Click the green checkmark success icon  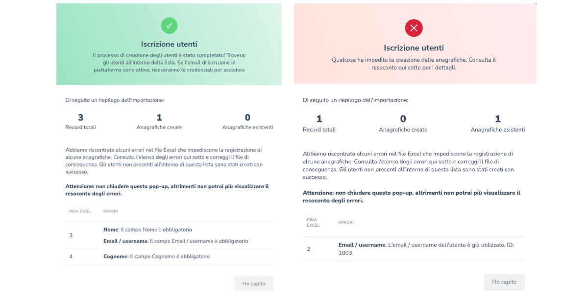[x=169, y=25]
